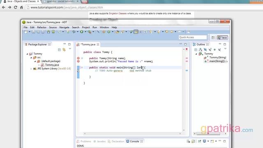263x148 pixels.
Task: Click the green Run button icon
Action: (82, 32)
